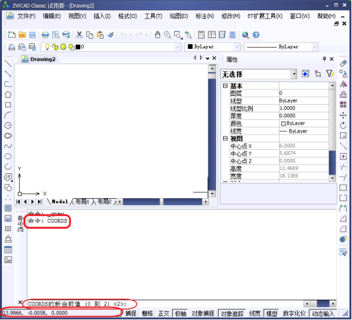Select the Circle draw tool
The width and height of the screenshot is (352, 320).
[x=8, y=125]
